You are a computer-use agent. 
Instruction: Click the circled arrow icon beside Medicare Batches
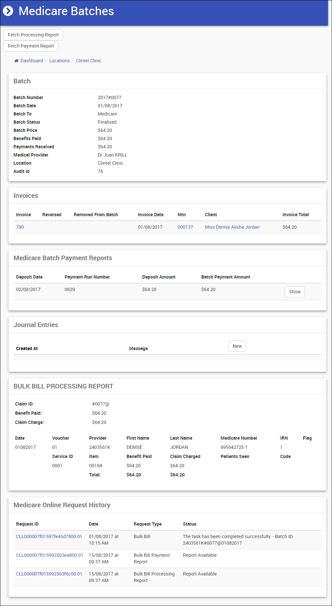pos(8,11)
